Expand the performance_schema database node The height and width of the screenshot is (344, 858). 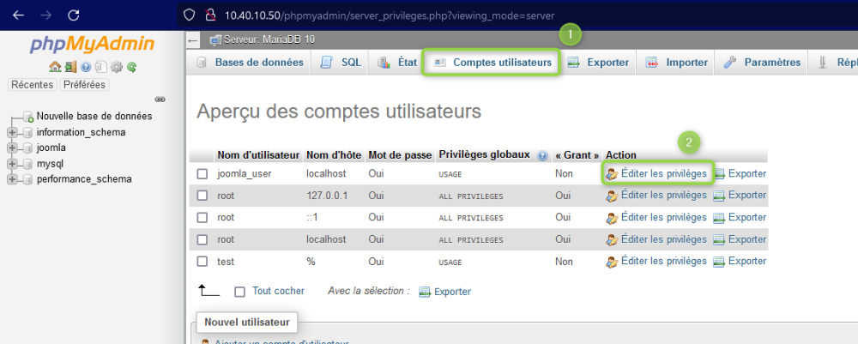(x=12, y=178)
